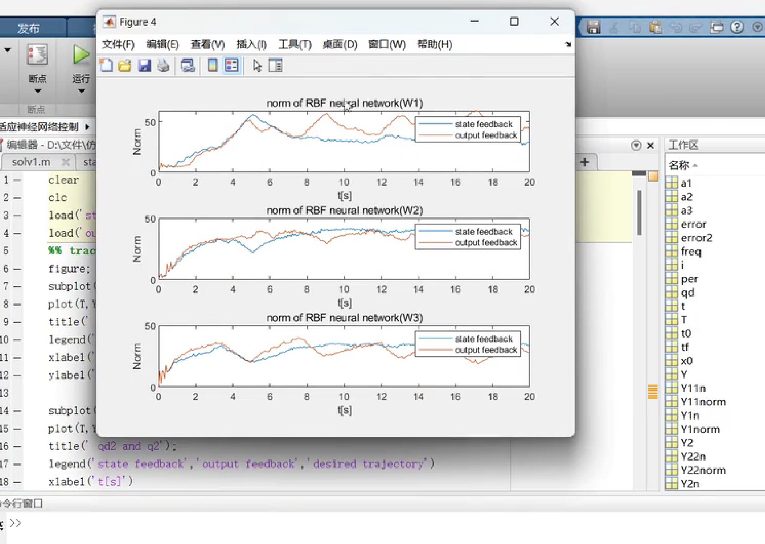Save figure with floppy disk icon in Figure 4

click(145, 66)
